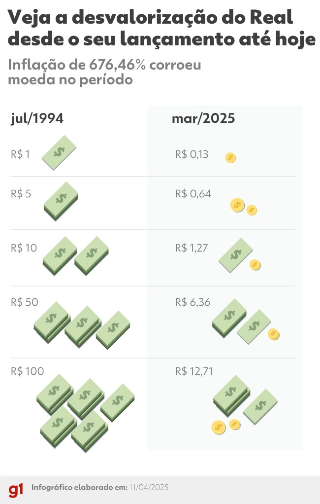
Task: Click the banknote stack beside R$ 5
Action: (61, 201)
